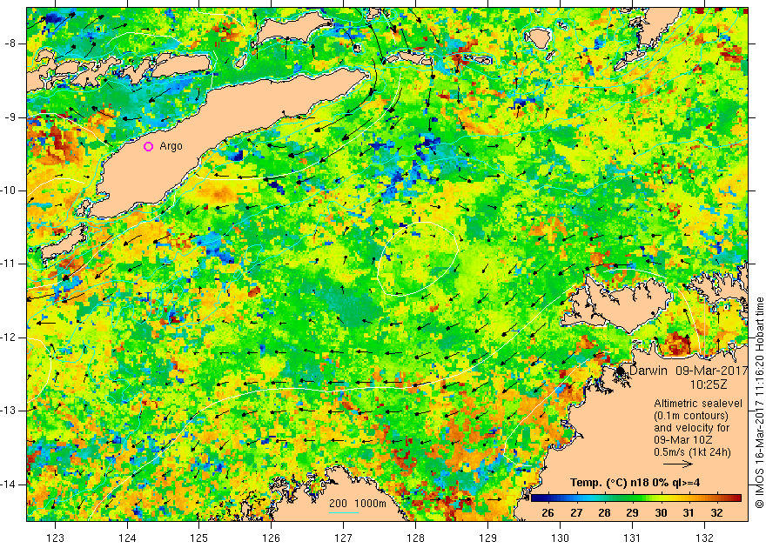This screenshot has height=548, width=766.
Task: Click latitude label -8
Action: (x=10, y=43)
